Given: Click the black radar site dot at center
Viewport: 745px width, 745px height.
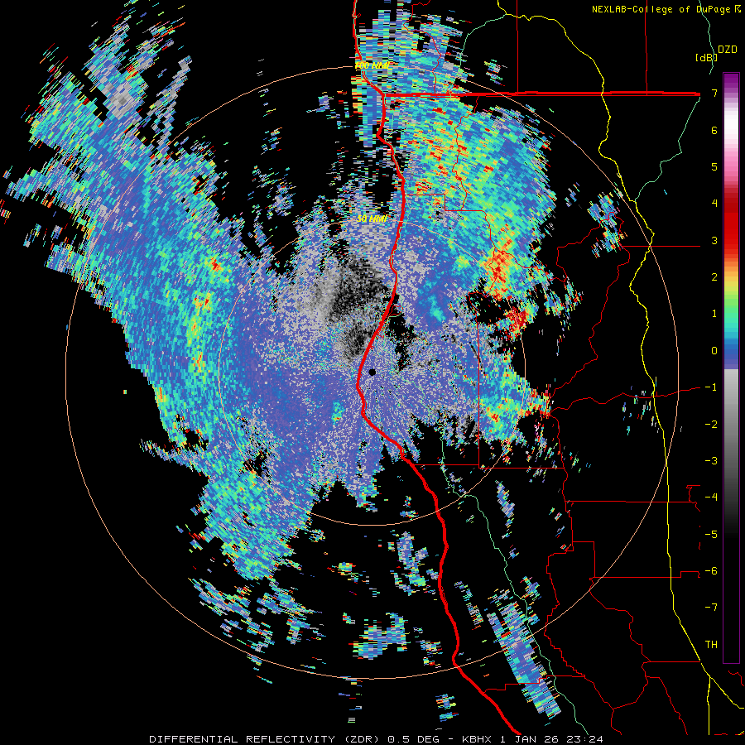Looking at the screenshot, I should click(372, 372).
